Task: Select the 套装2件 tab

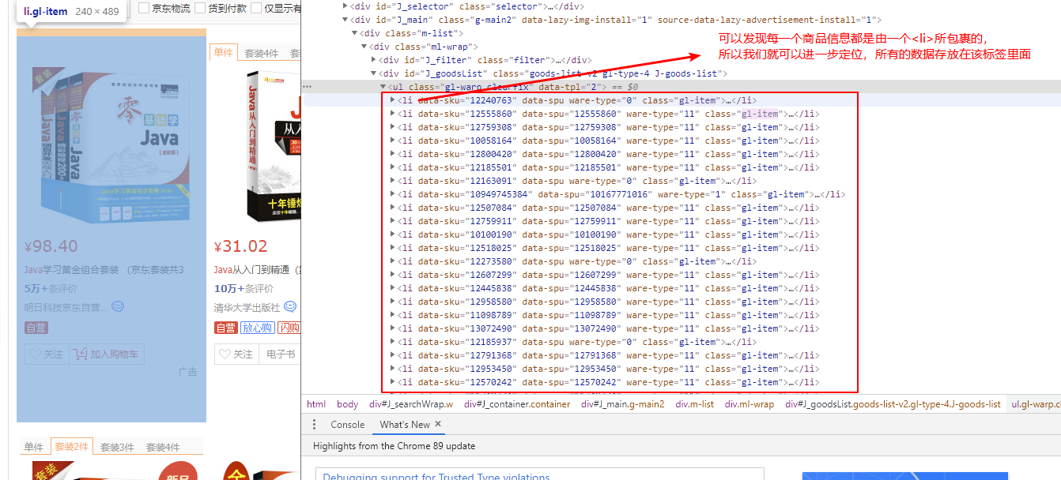Action: pyautogui.click(x=71, y=447)
